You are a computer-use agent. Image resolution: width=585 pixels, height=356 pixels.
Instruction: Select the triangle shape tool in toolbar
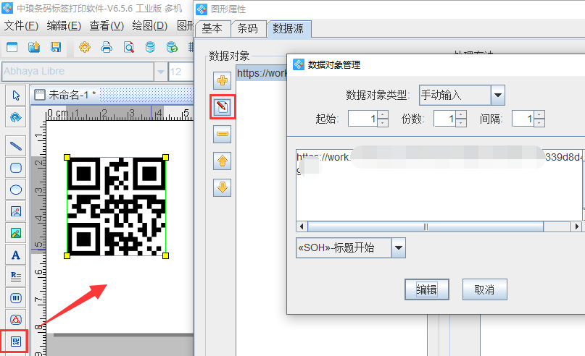pyautogui.click(x=16, y=320)
